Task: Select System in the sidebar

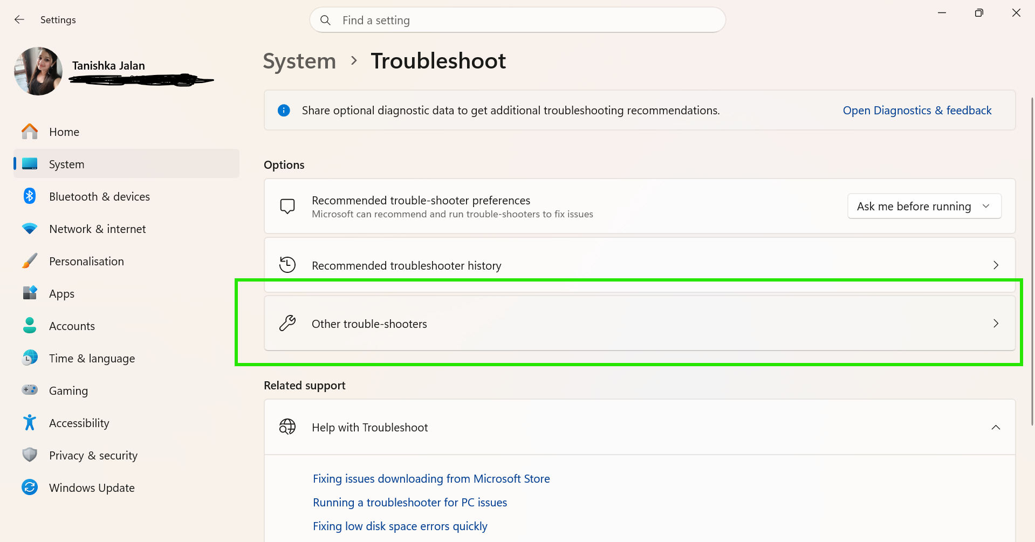Action: (x=126, y=164)
